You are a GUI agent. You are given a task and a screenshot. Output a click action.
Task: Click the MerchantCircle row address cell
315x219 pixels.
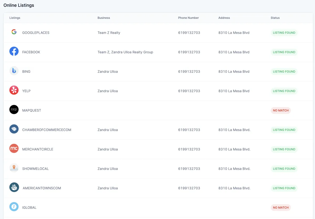[234, 149]
